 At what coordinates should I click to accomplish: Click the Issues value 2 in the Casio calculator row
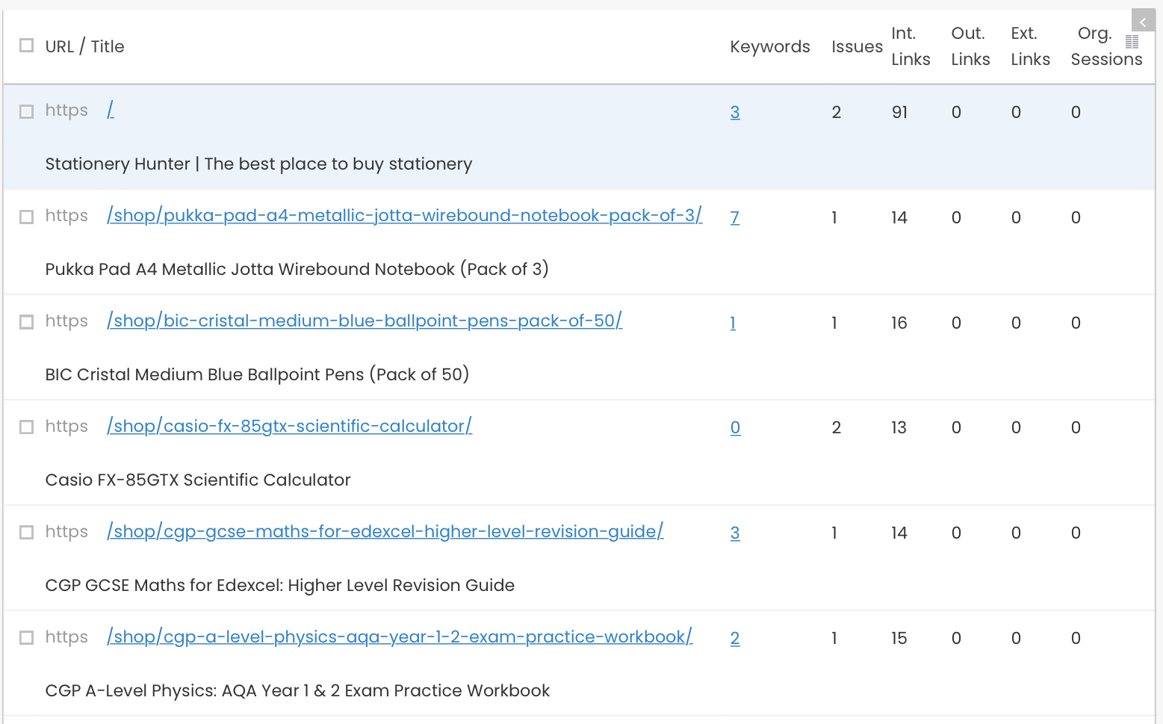click(837, 427)
